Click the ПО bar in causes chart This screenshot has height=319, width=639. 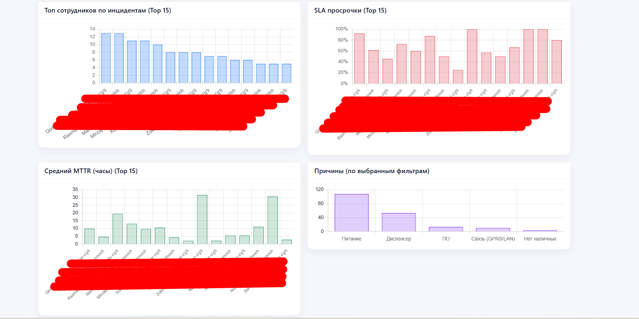point(446,229)
